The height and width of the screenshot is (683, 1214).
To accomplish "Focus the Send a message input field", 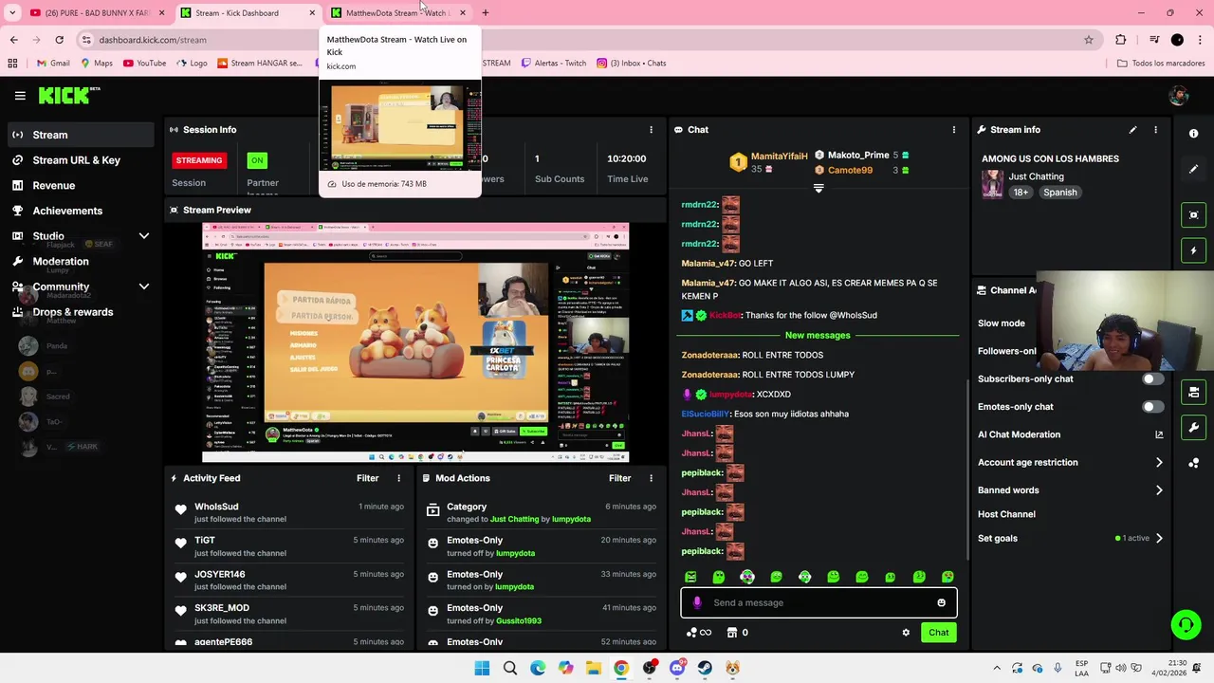I will 819,602.
